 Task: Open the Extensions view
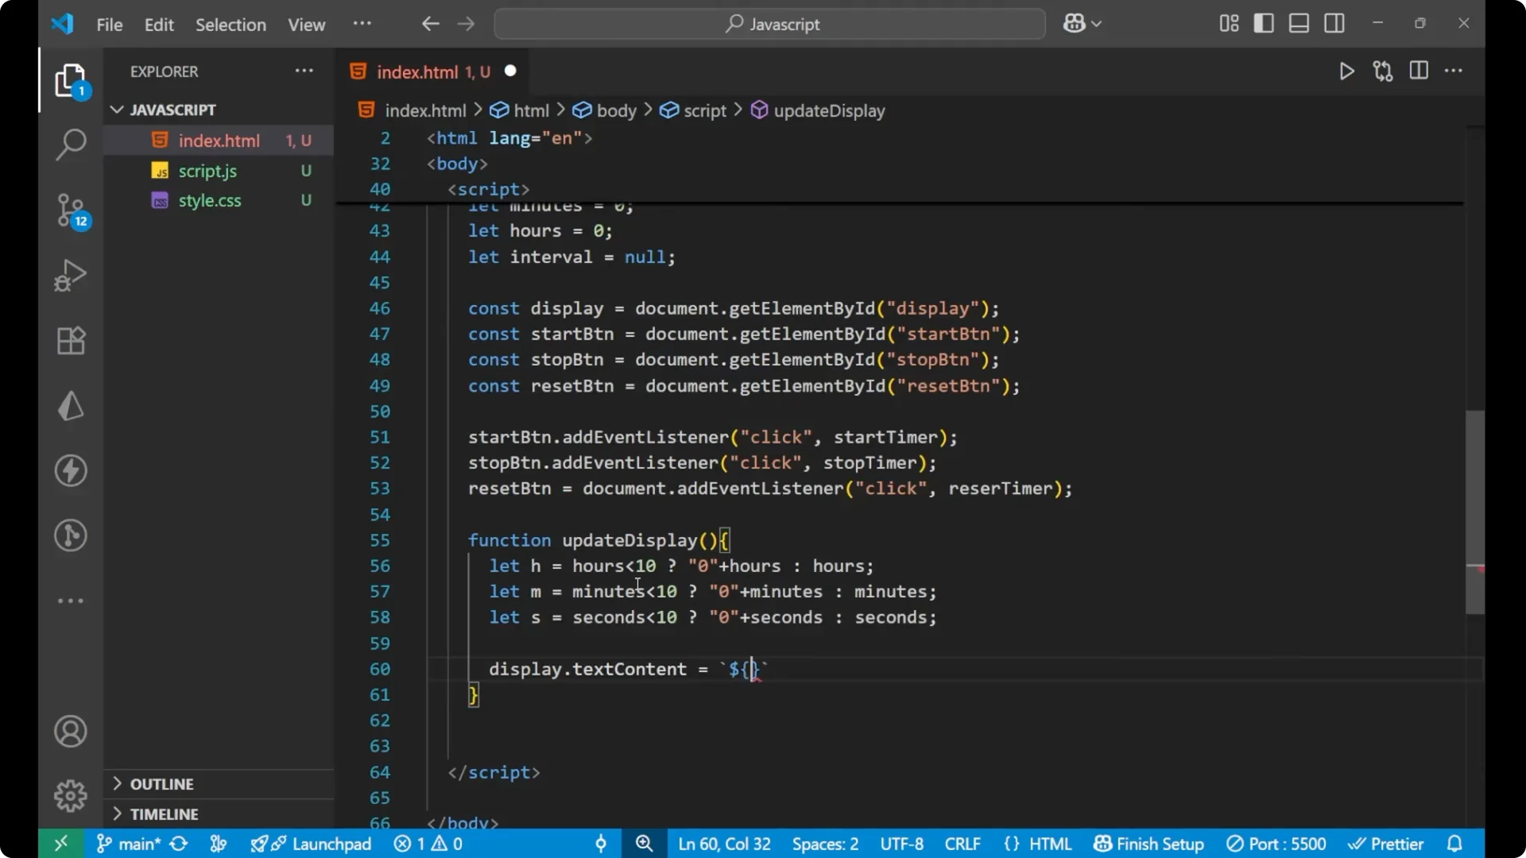tap(70, 340)
